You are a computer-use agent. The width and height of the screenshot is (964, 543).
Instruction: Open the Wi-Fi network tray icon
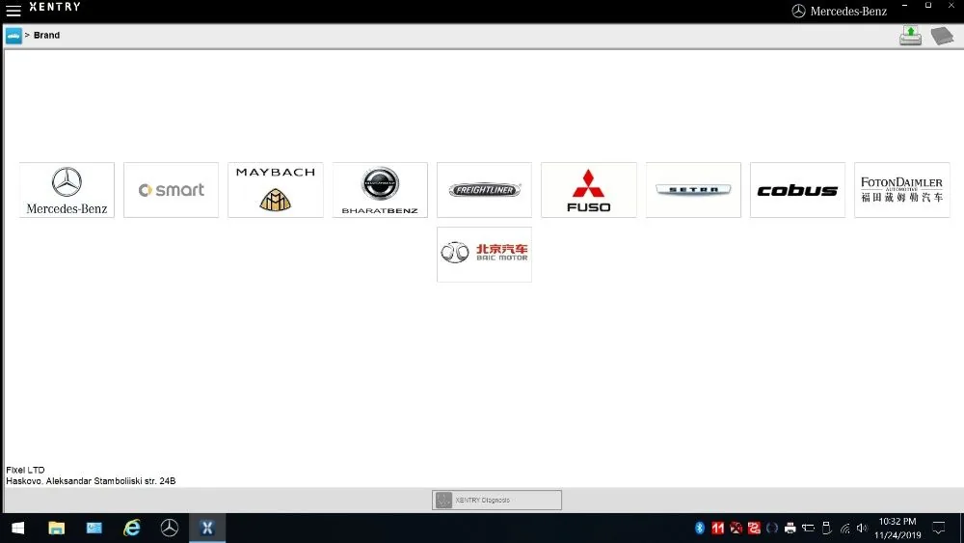(844, 528)
